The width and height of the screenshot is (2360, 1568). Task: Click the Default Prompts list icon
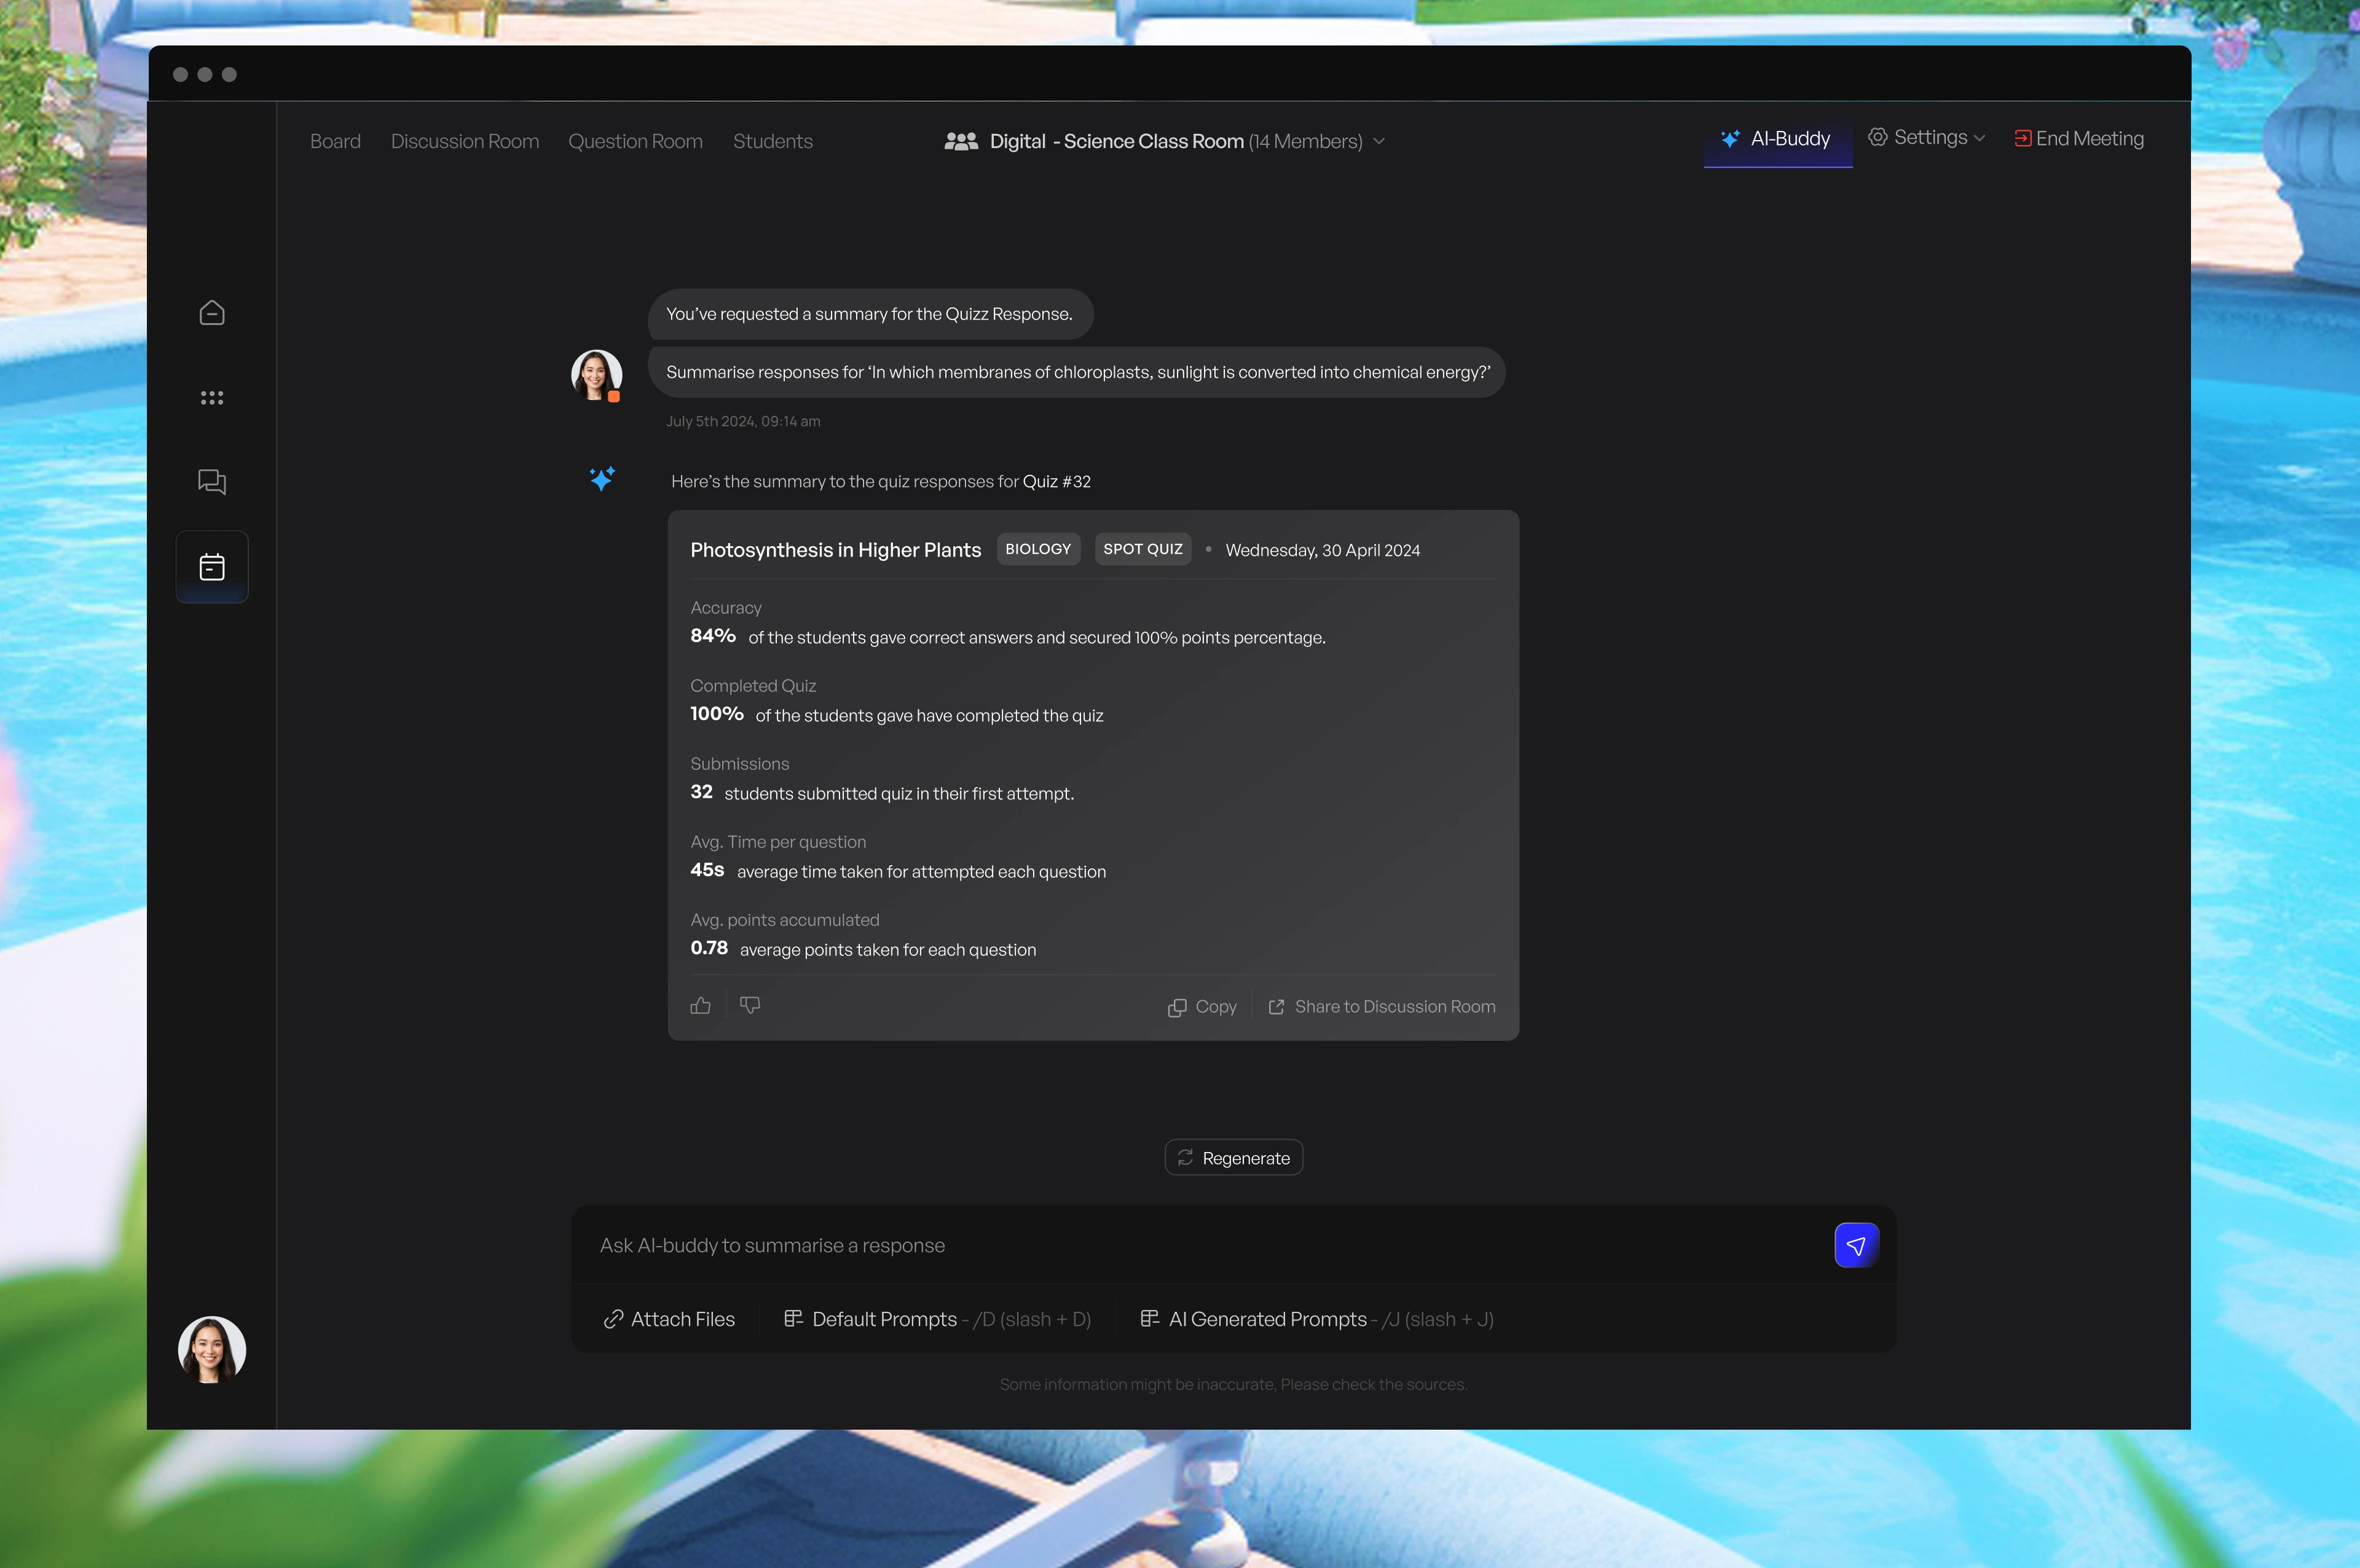[794, 1319]
